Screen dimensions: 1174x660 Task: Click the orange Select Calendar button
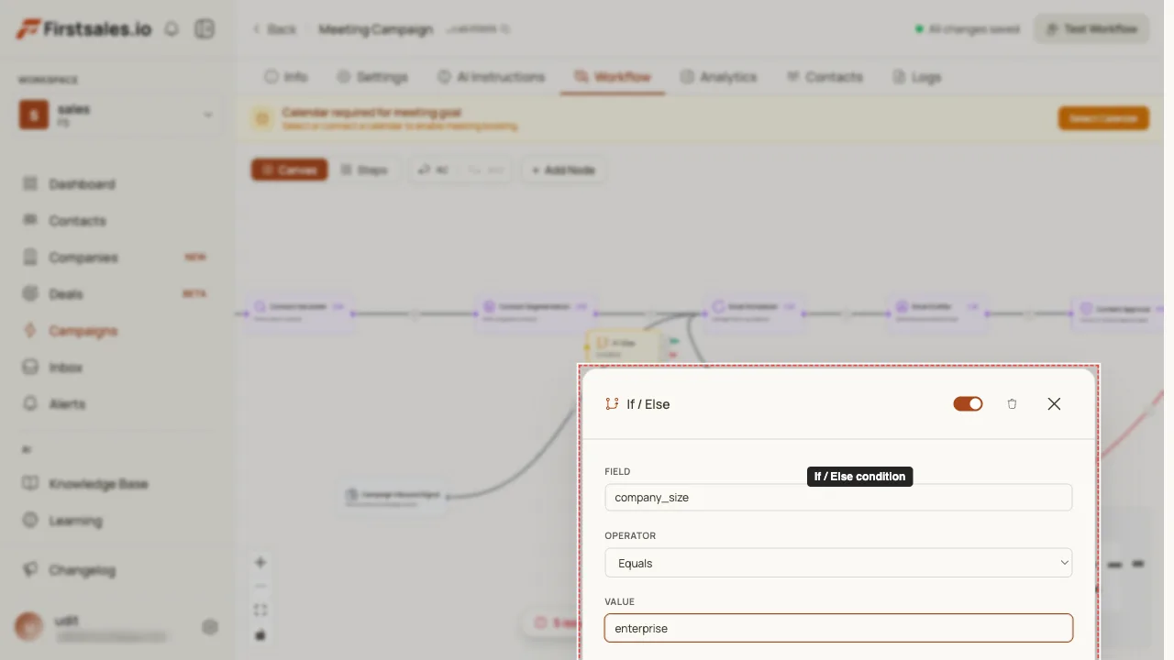coord(1103,118)
